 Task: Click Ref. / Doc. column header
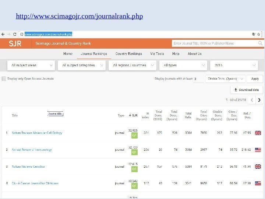[247, 115]
